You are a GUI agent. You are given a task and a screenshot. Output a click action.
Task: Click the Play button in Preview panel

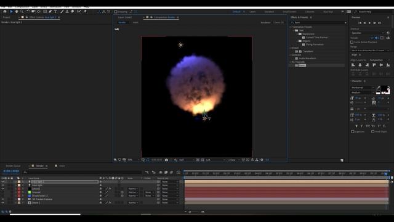tap(369, 23)
